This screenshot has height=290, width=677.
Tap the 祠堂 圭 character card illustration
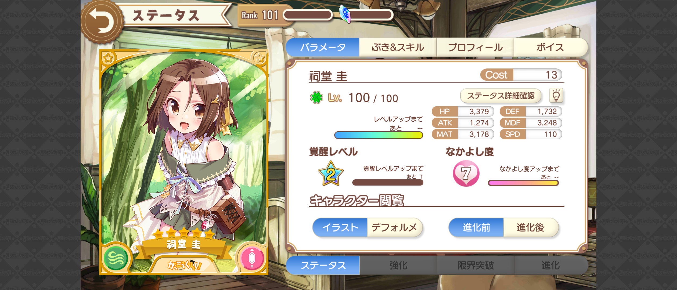pyautogui.click(x=184, y=162)
